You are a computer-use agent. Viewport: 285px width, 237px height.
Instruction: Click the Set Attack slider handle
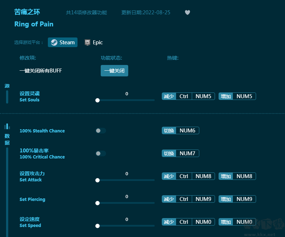[x=97, y=180]
